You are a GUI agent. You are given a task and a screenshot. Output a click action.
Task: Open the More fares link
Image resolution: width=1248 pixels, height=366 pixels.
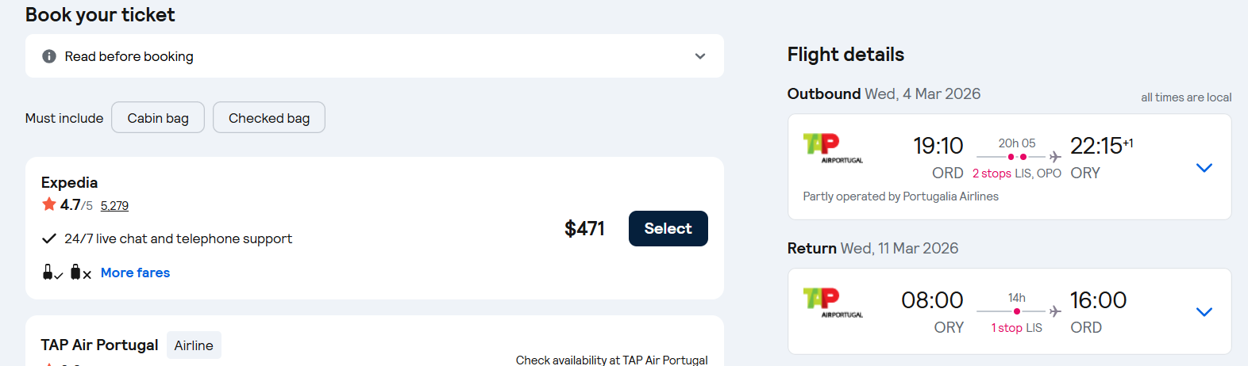point(135,273)
